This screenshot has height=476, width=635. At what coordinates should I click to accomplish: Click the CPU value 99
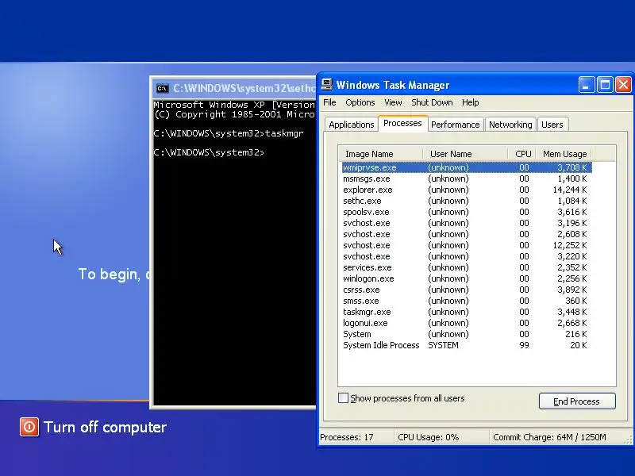(524, 345)
